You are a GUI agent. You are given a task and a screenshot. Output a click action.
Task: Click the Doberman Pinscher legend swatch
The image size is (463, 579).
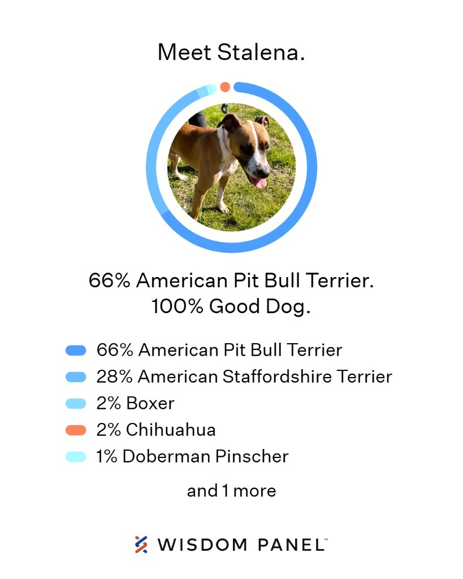pos(76,457)
